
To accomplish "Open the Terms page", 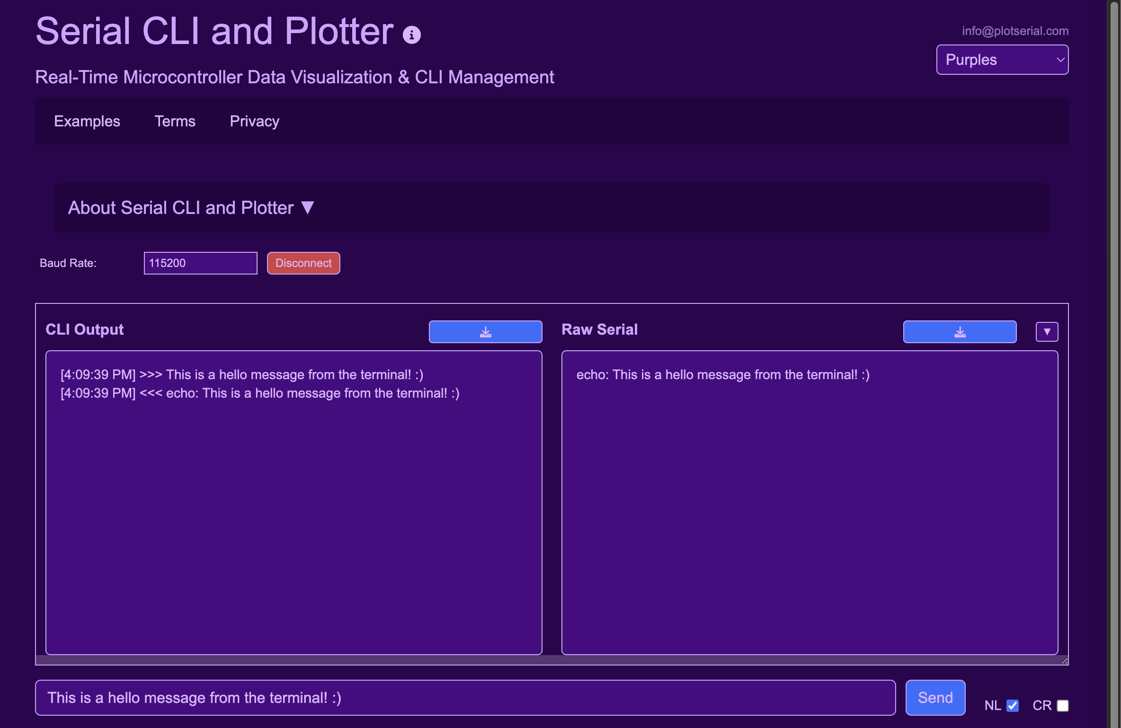I will (175, 121).
